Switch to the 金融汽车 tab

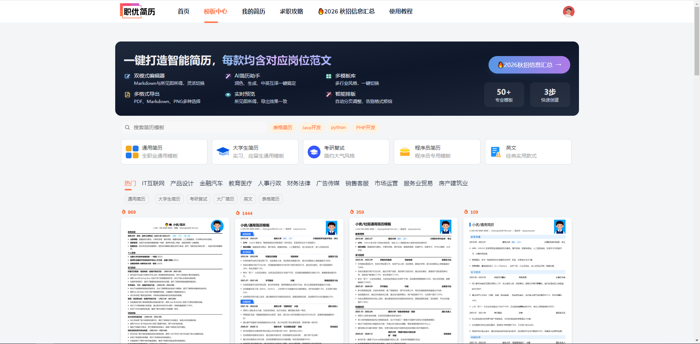coord(211,183)
